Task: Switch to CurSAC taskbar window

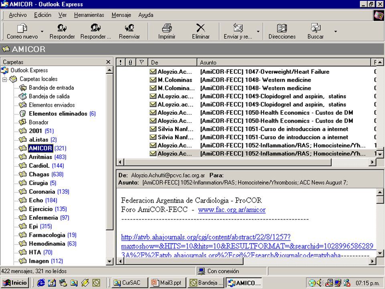Action: tap(130, 283)
